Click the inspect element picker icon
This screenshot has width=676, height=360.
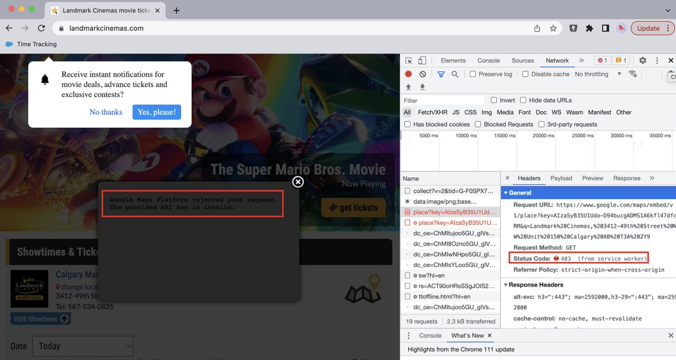point(409,61)
